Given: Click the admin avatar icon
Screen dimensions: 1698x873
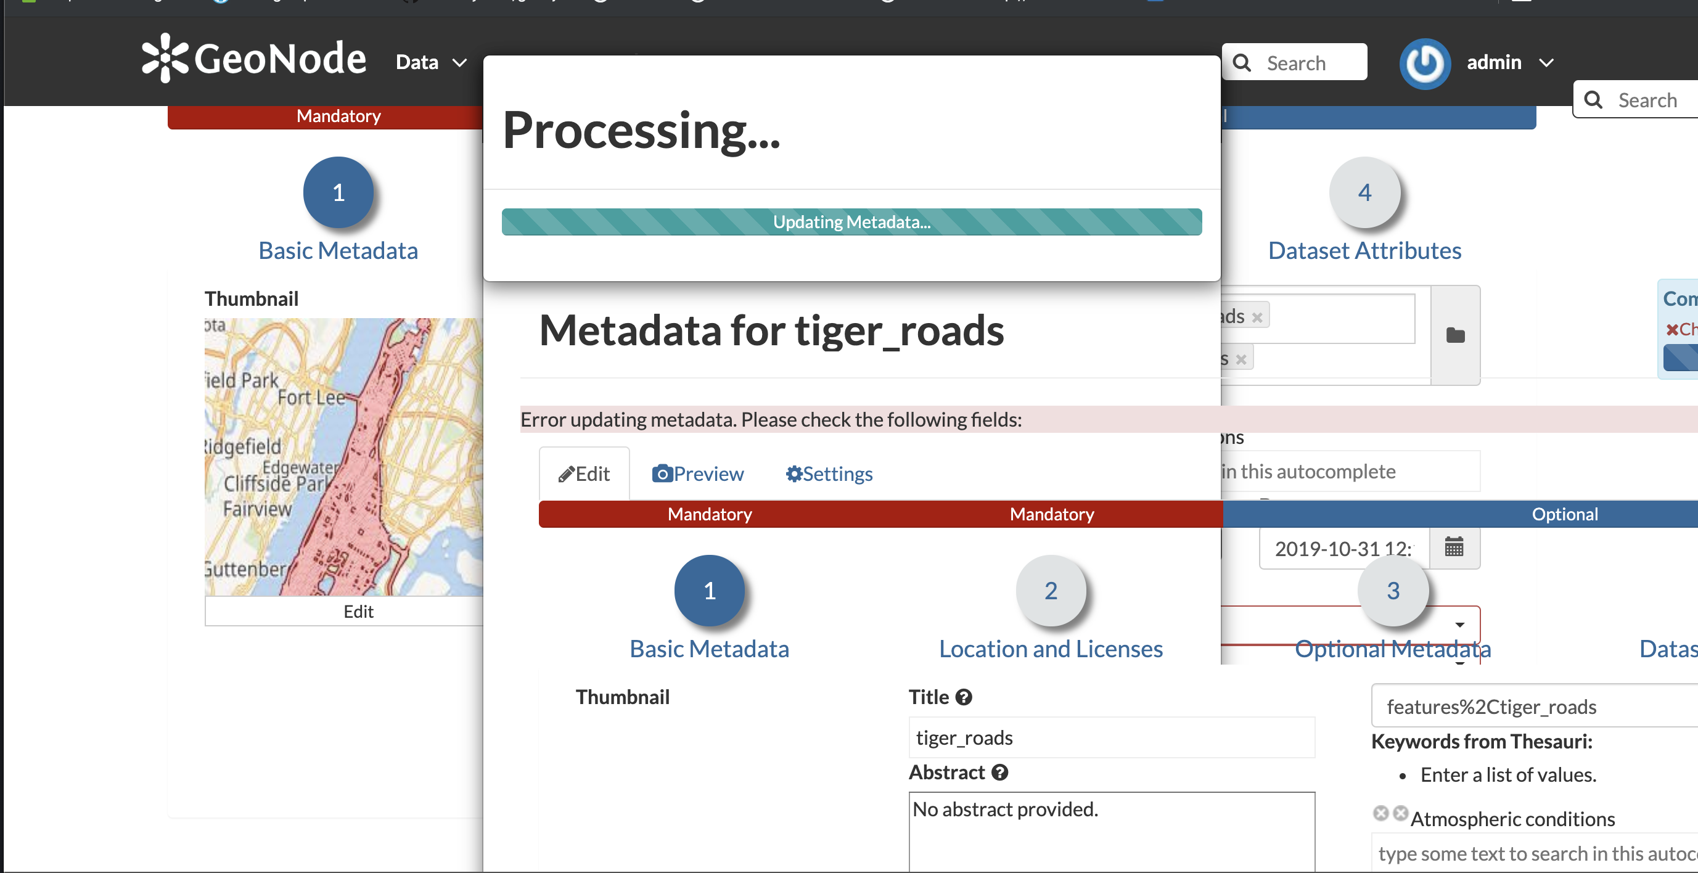Looking at the screenshot, I should 1424,64.
